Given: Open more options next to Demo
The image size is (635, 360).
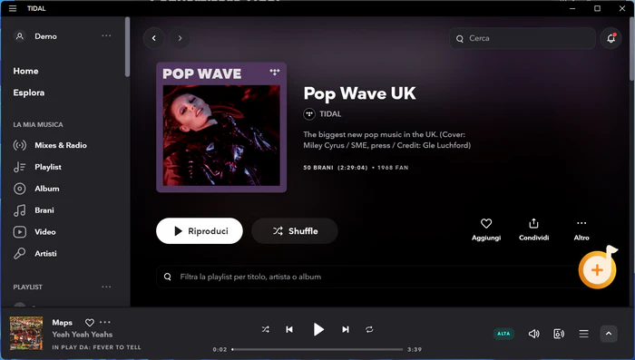Looking at the screenshot, I should (x=106, y=36).
